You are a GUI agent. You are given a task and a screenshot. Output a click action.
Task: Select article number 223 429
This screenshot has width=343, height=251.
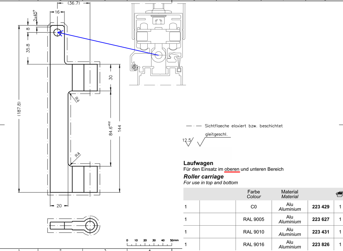pos(321,207)
